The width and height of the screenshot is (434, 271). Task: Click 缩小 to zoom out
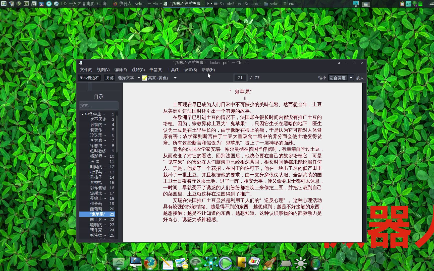322,78
